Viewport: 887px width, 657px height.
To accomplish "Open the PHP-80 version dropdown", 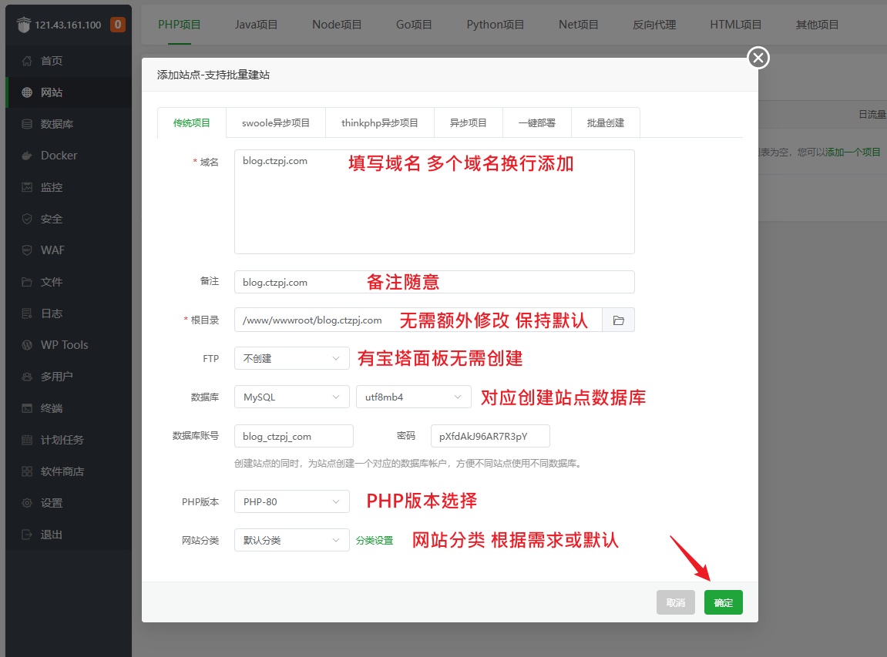I will tap(291, 502).
